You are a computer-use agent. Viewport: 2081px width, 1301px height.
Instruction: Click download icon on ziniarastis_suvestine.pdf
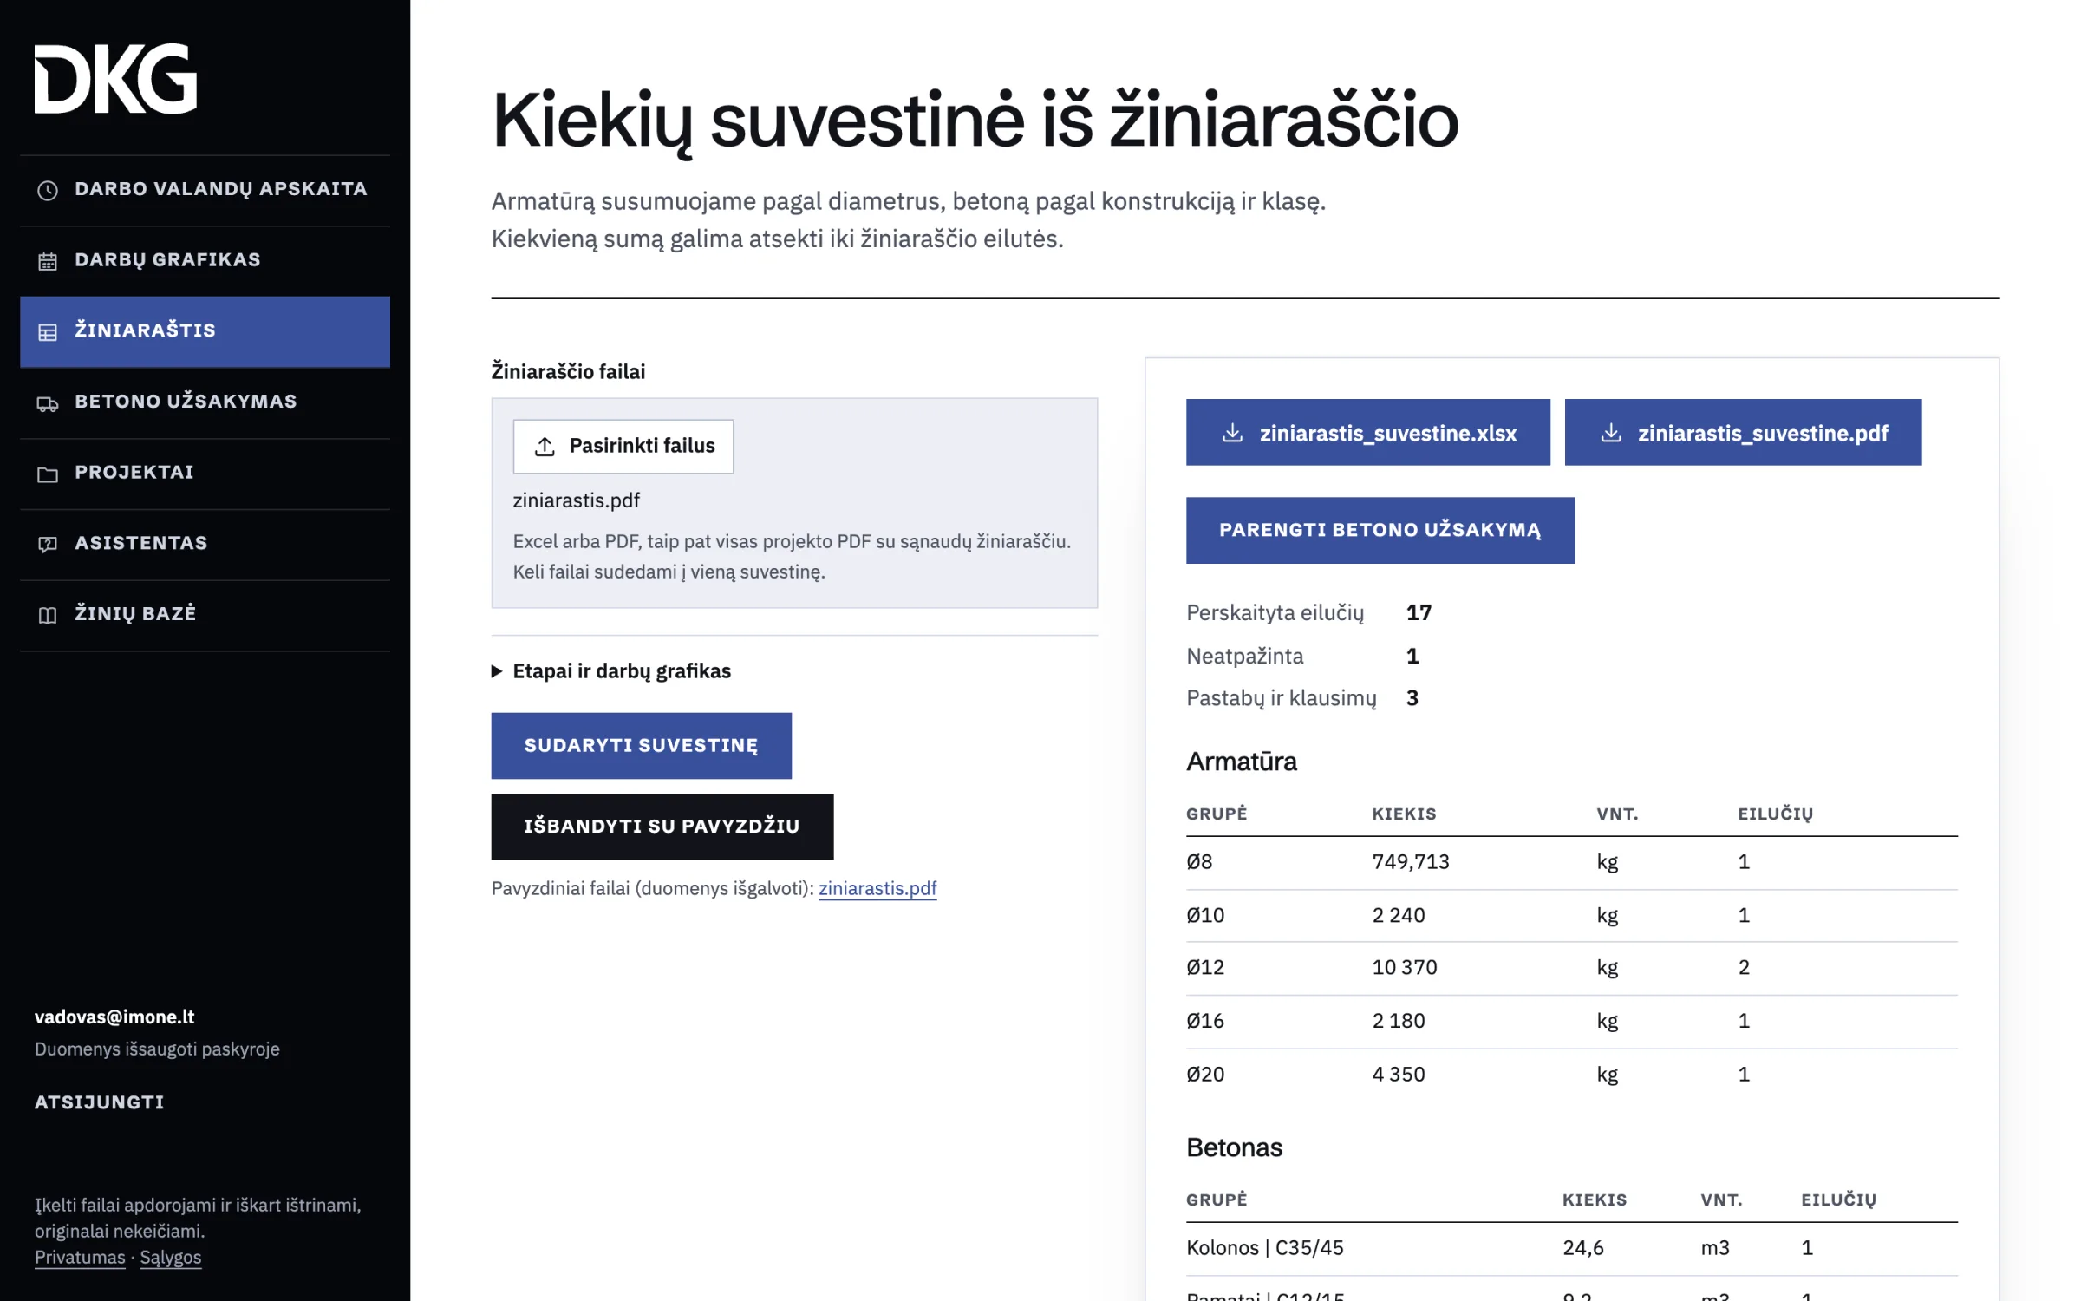point(1610,432)
